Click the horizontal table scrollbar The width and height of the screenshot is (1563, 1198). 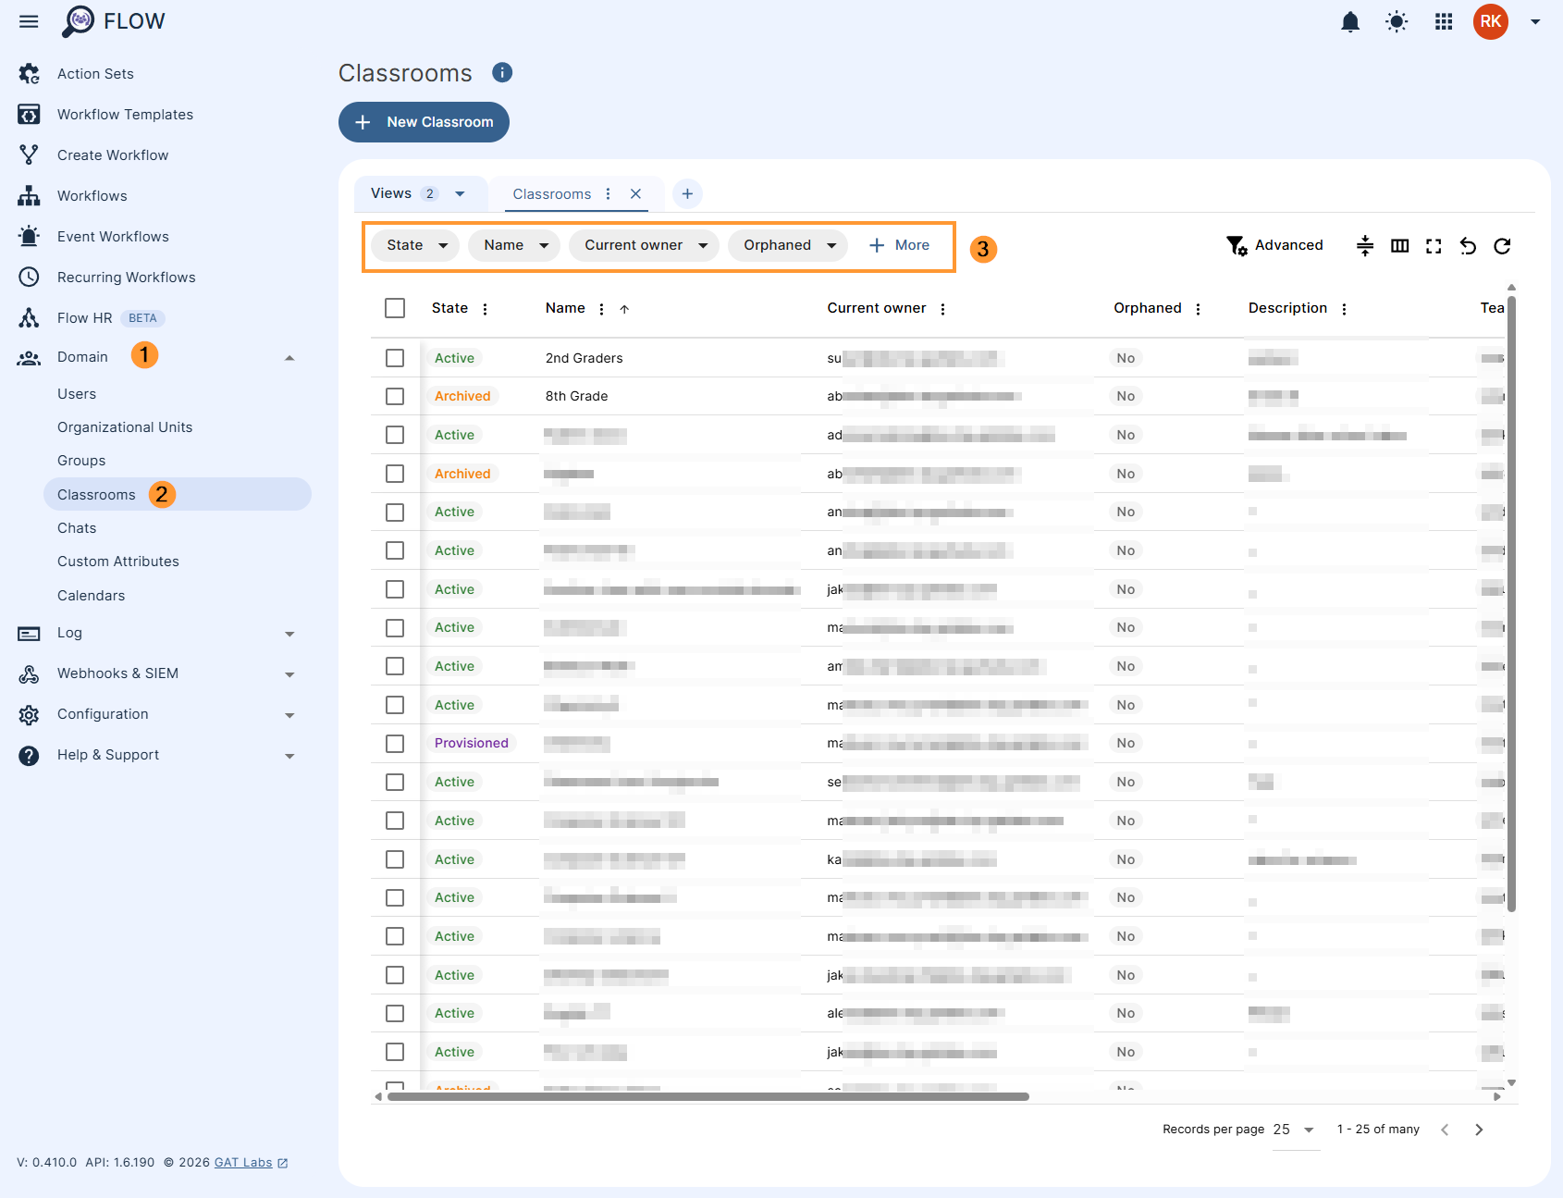(708, 1097)
